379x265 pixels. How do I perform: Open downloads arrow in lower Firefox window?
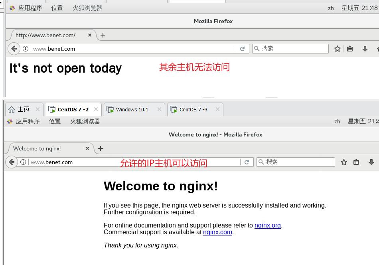pyautogui.click(x=371, y=162)
